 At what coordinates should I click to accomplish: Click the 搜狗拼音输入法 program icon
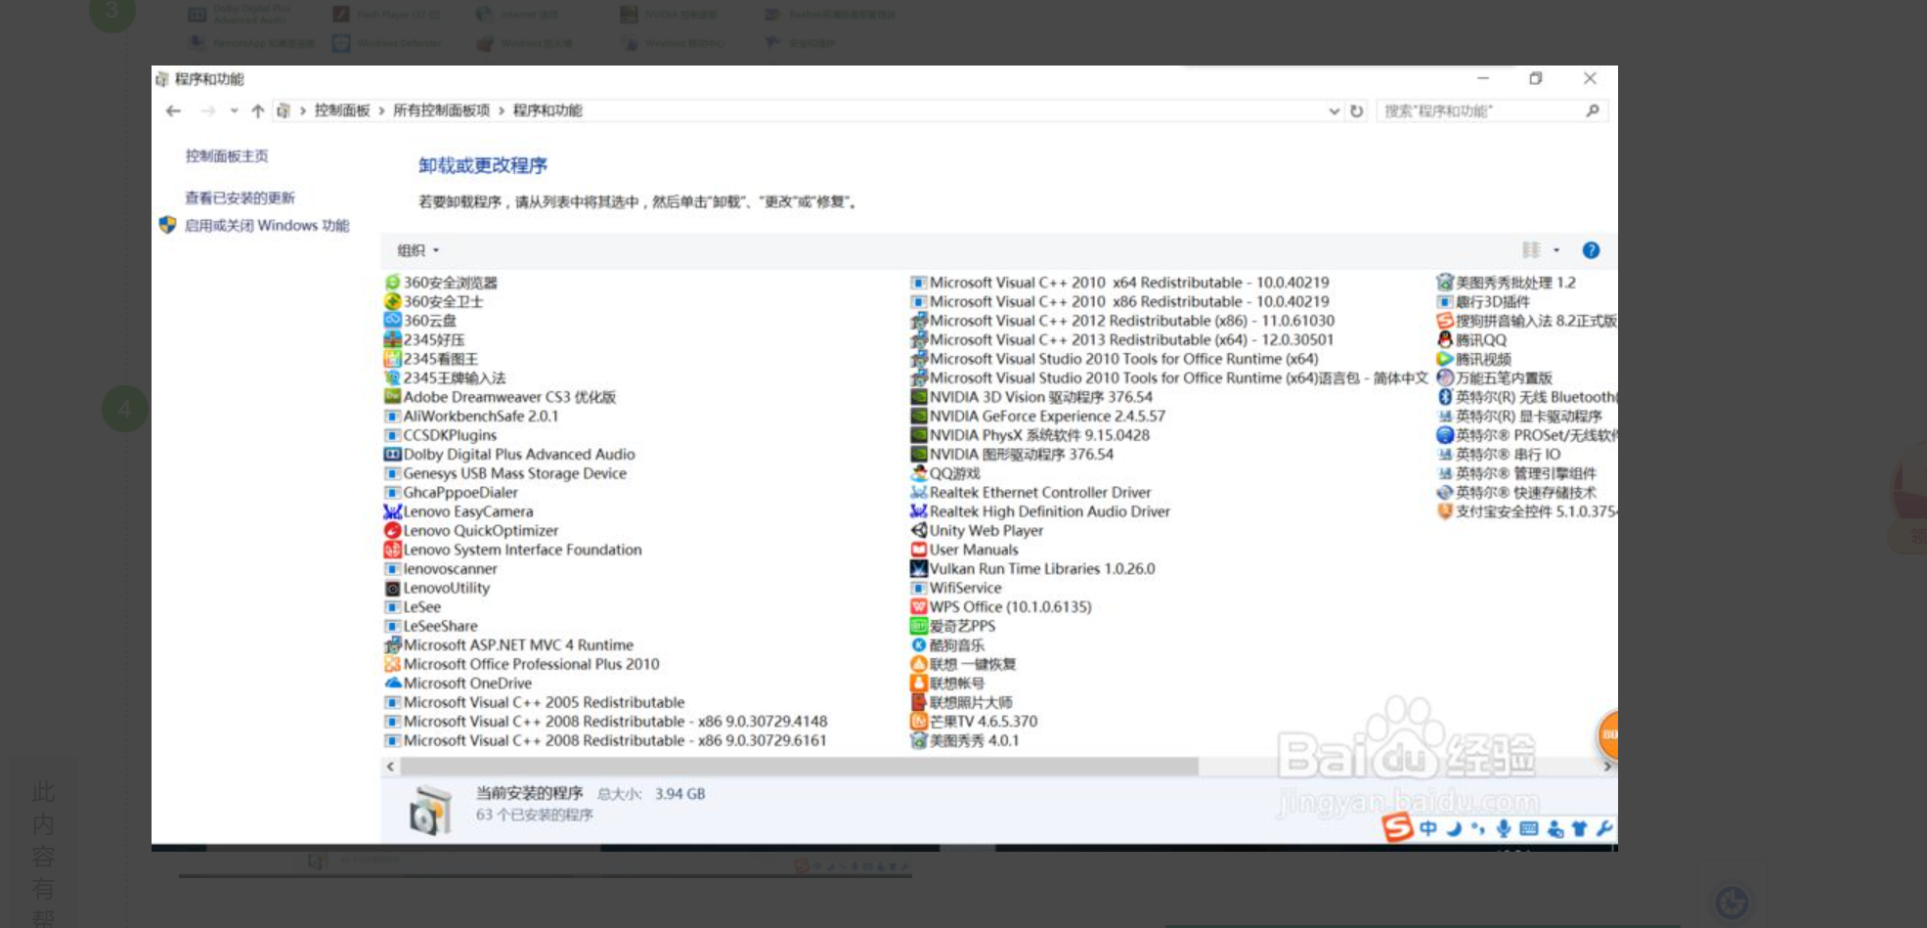1445,321
